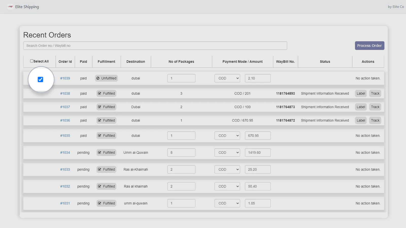Click the Search Order no / Waybill field
Image resolution: width=406 pixels, height=228 pixels.
point(155,46)
